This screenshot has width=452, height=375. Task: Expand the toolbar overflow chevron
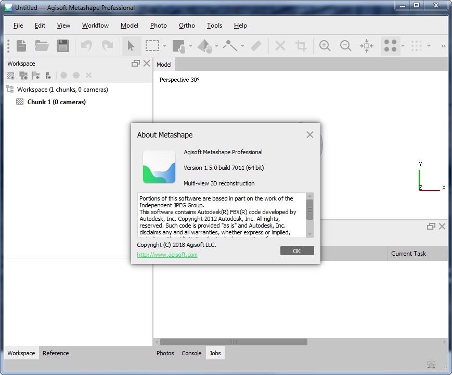click(443, 46)
